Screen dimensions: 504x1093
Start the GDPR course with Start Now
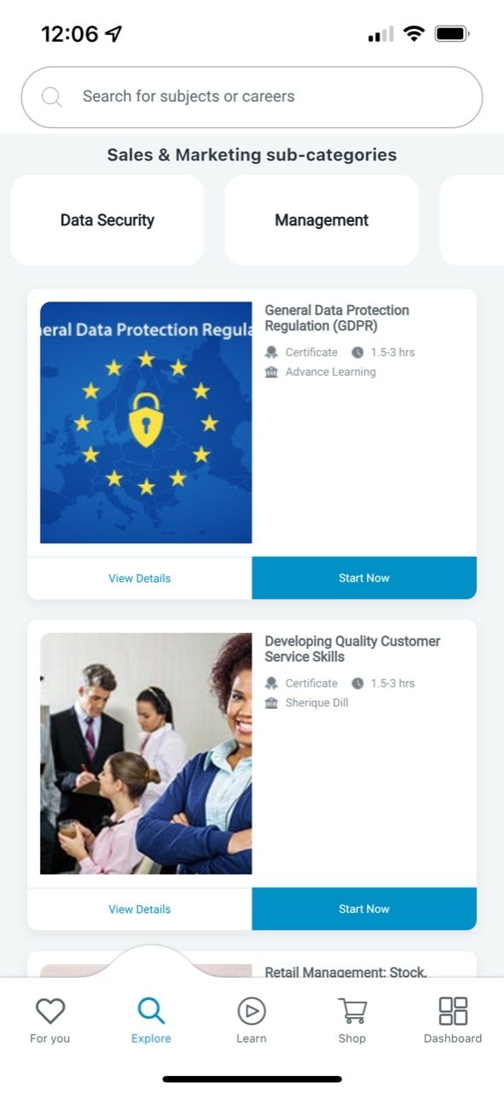[364, 578]
